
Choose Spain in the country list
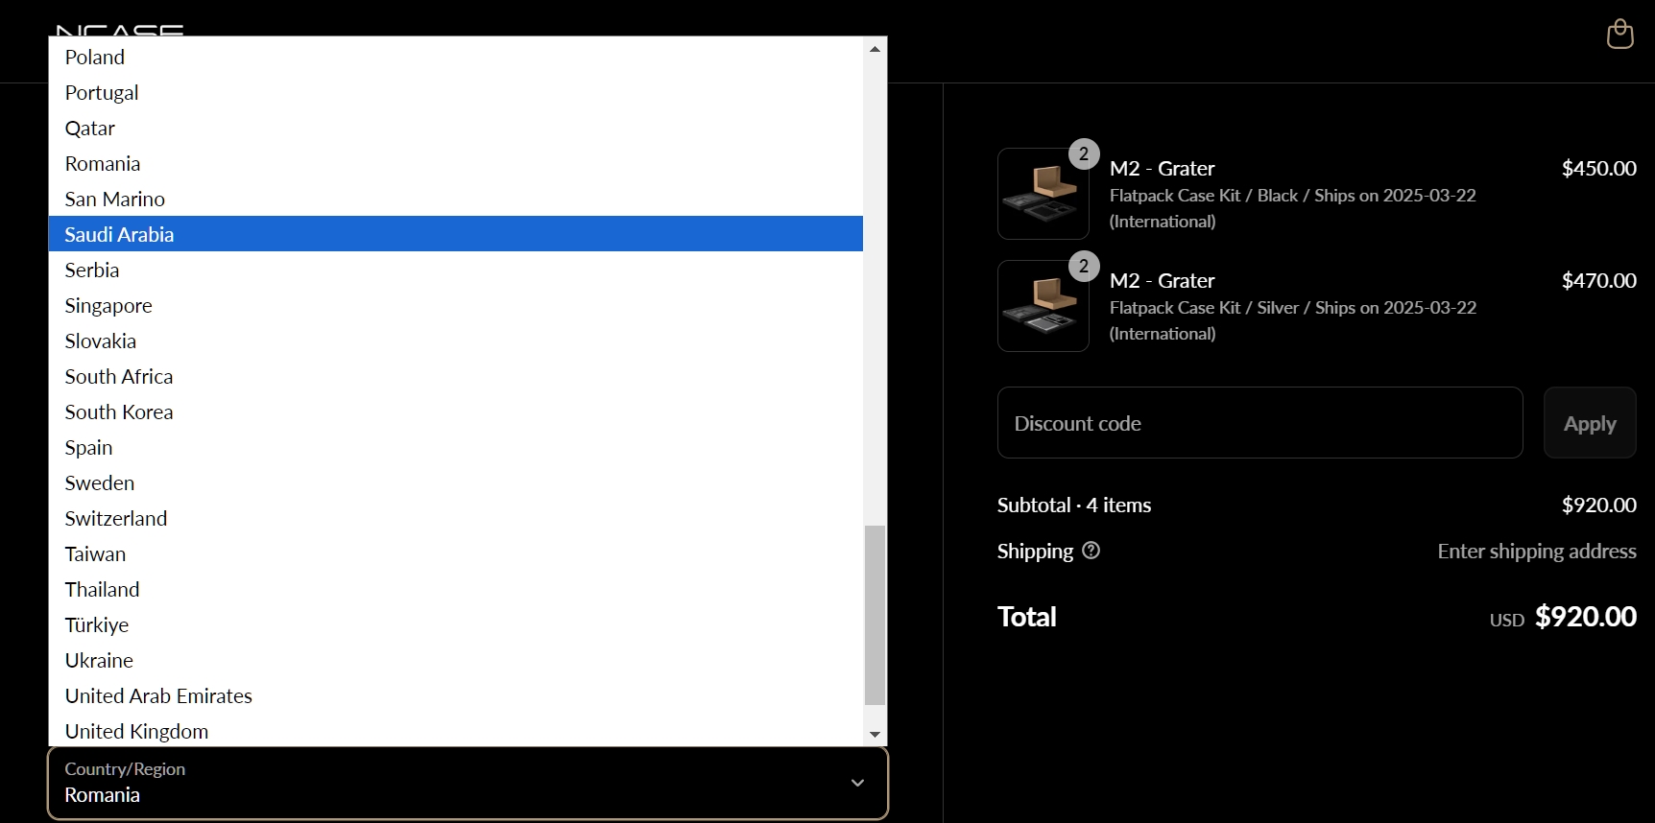coord(456,447)
